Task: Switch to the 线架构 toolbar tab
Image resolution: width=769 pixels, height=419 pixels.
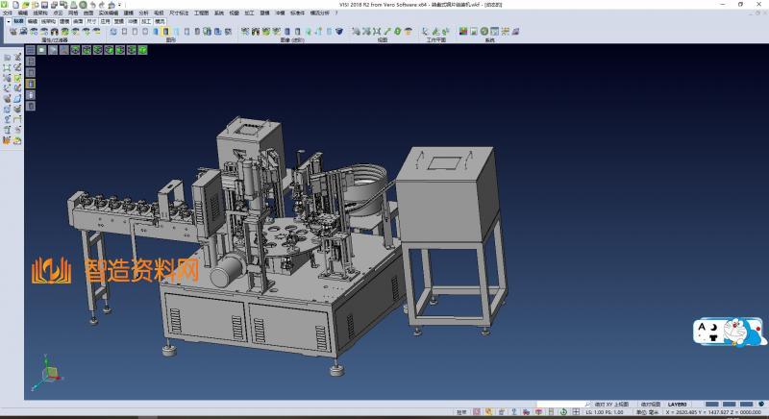Action: [x=47, y=20]
